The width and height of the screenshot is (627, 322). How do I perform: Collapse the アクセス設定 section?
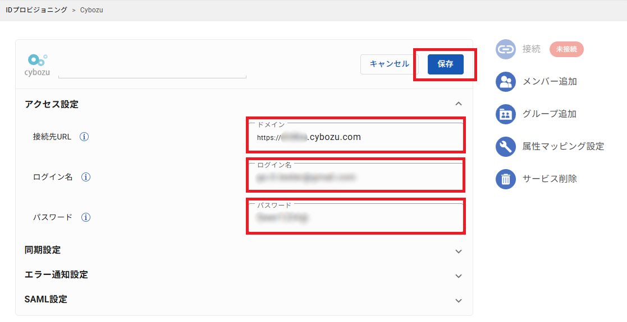click(x=459, y=104)
